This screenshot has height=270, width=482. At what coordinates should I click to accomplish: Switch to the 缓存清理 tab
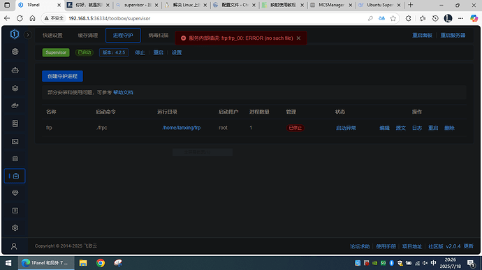pyautogui.click(x=88, y=36)
